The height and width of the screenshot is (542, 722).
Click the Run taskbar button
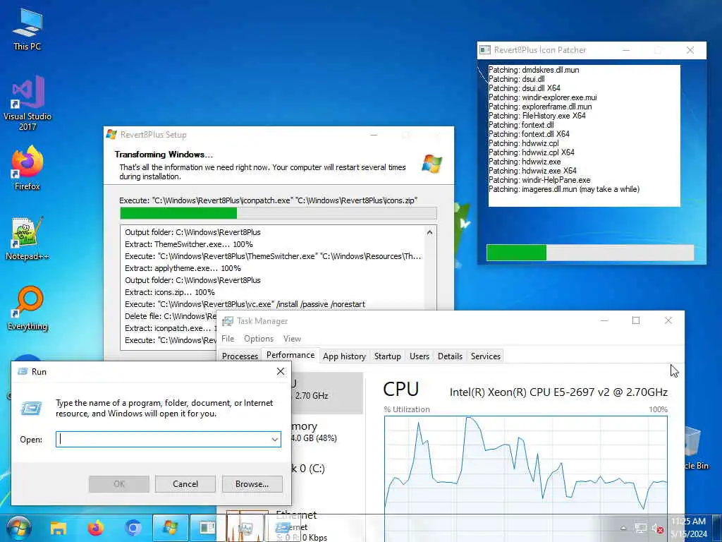(x=282, y=528)
